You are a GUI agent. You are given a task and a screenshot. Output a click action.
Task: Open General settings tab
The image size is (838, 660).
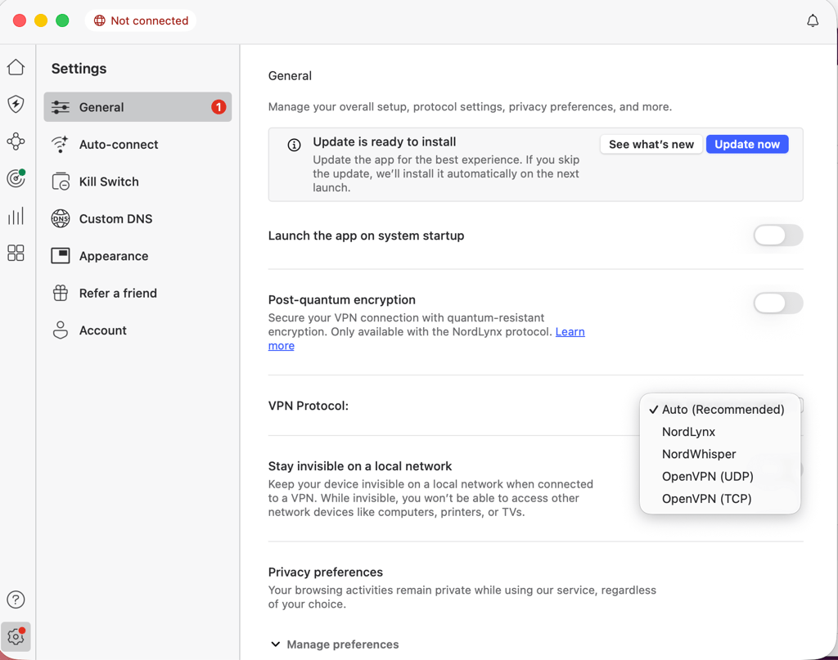(137, 107)
